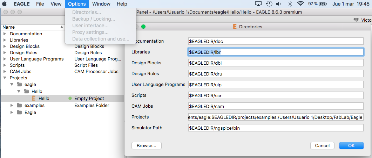
Task: Click the CAM Jobs path field
Action: [276, 106]
